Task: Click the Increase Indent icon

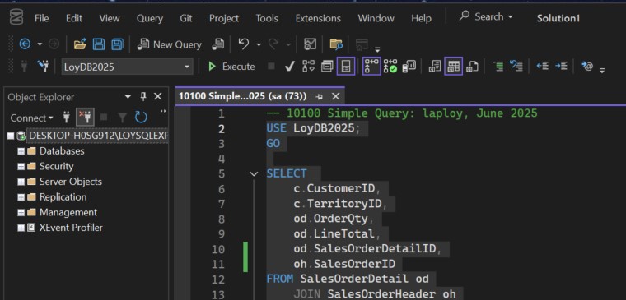Action: [561, 66]
